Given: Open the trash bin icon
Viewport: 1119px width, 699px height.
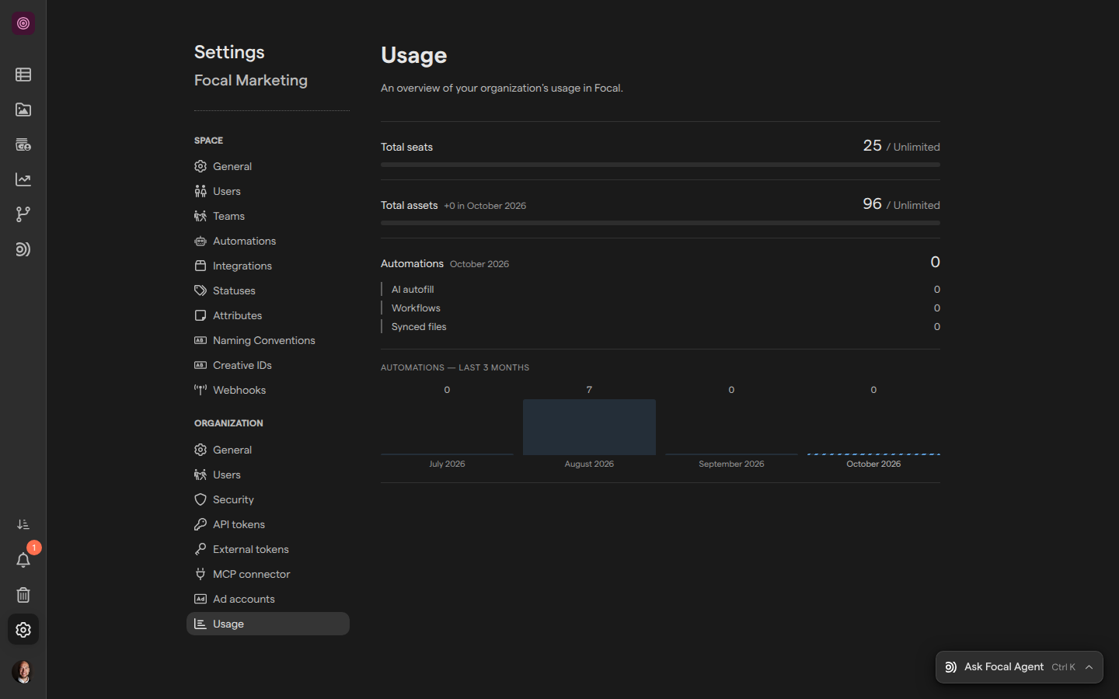Looking at the screenshot, I should tap(23, 595).
